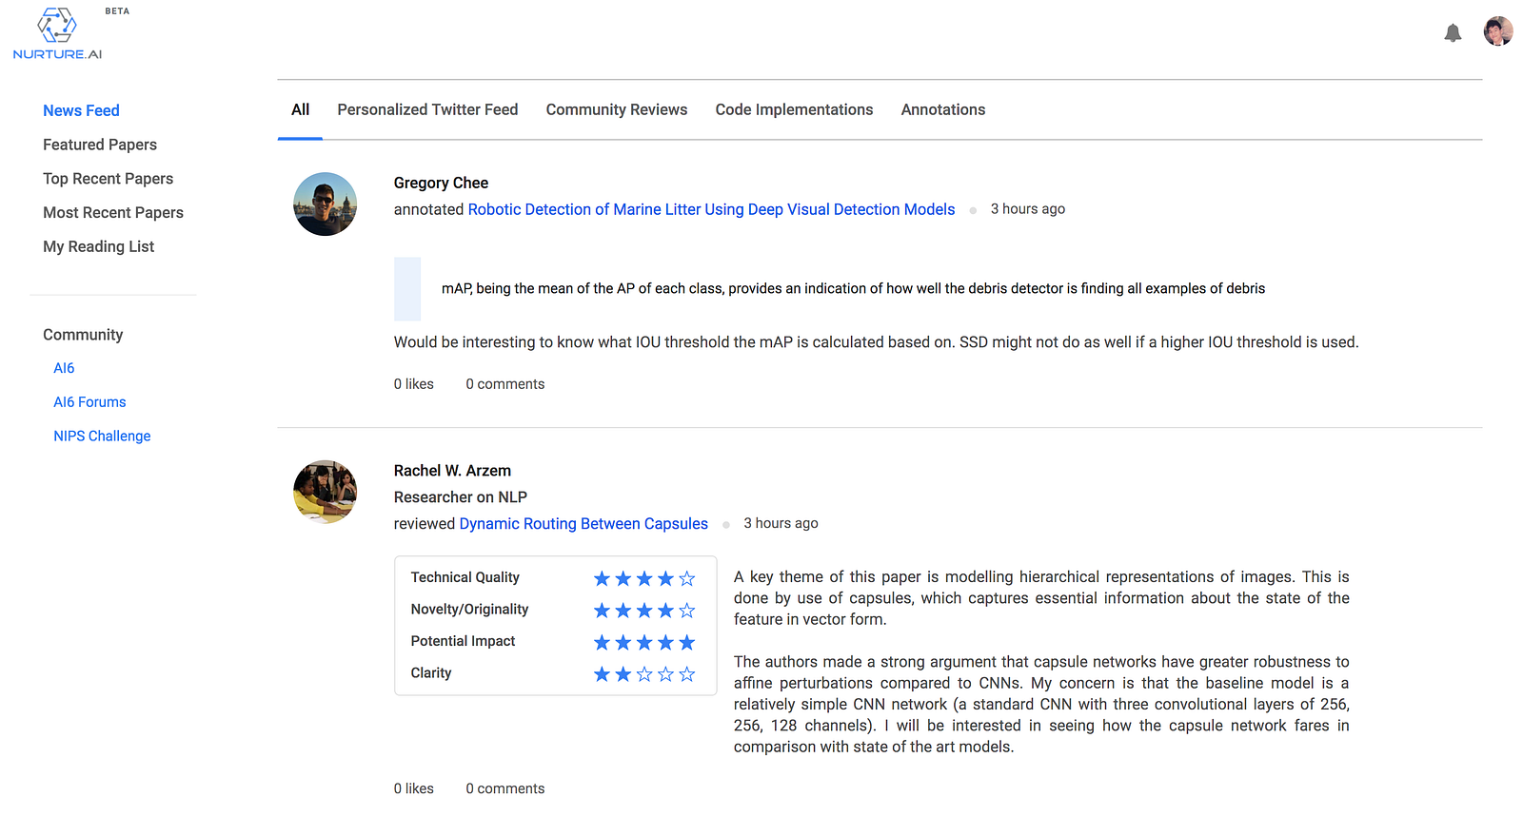Click the fifth star of Technical Quality
The height and width of the screenshot is (816, 1523).
pos(687,578)
